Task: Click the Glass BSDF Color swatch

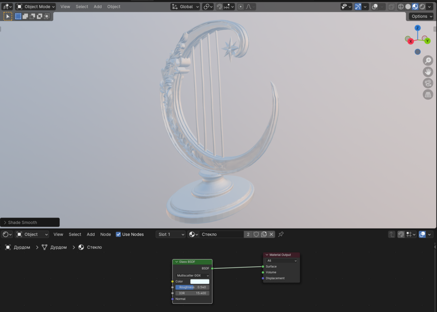Action: click(x=200, y=281)
